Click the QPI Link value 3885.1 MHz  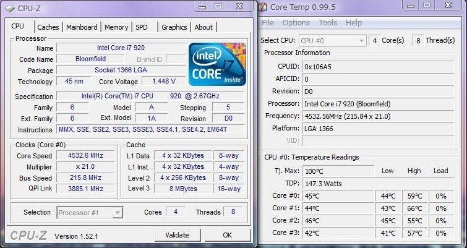[85, 189]
